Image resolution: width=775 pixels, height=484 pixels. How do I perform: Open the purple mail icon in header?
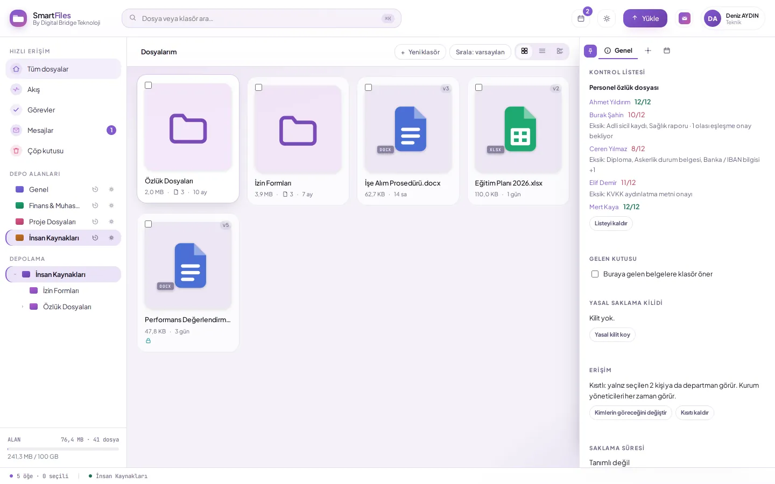[685, 18]
